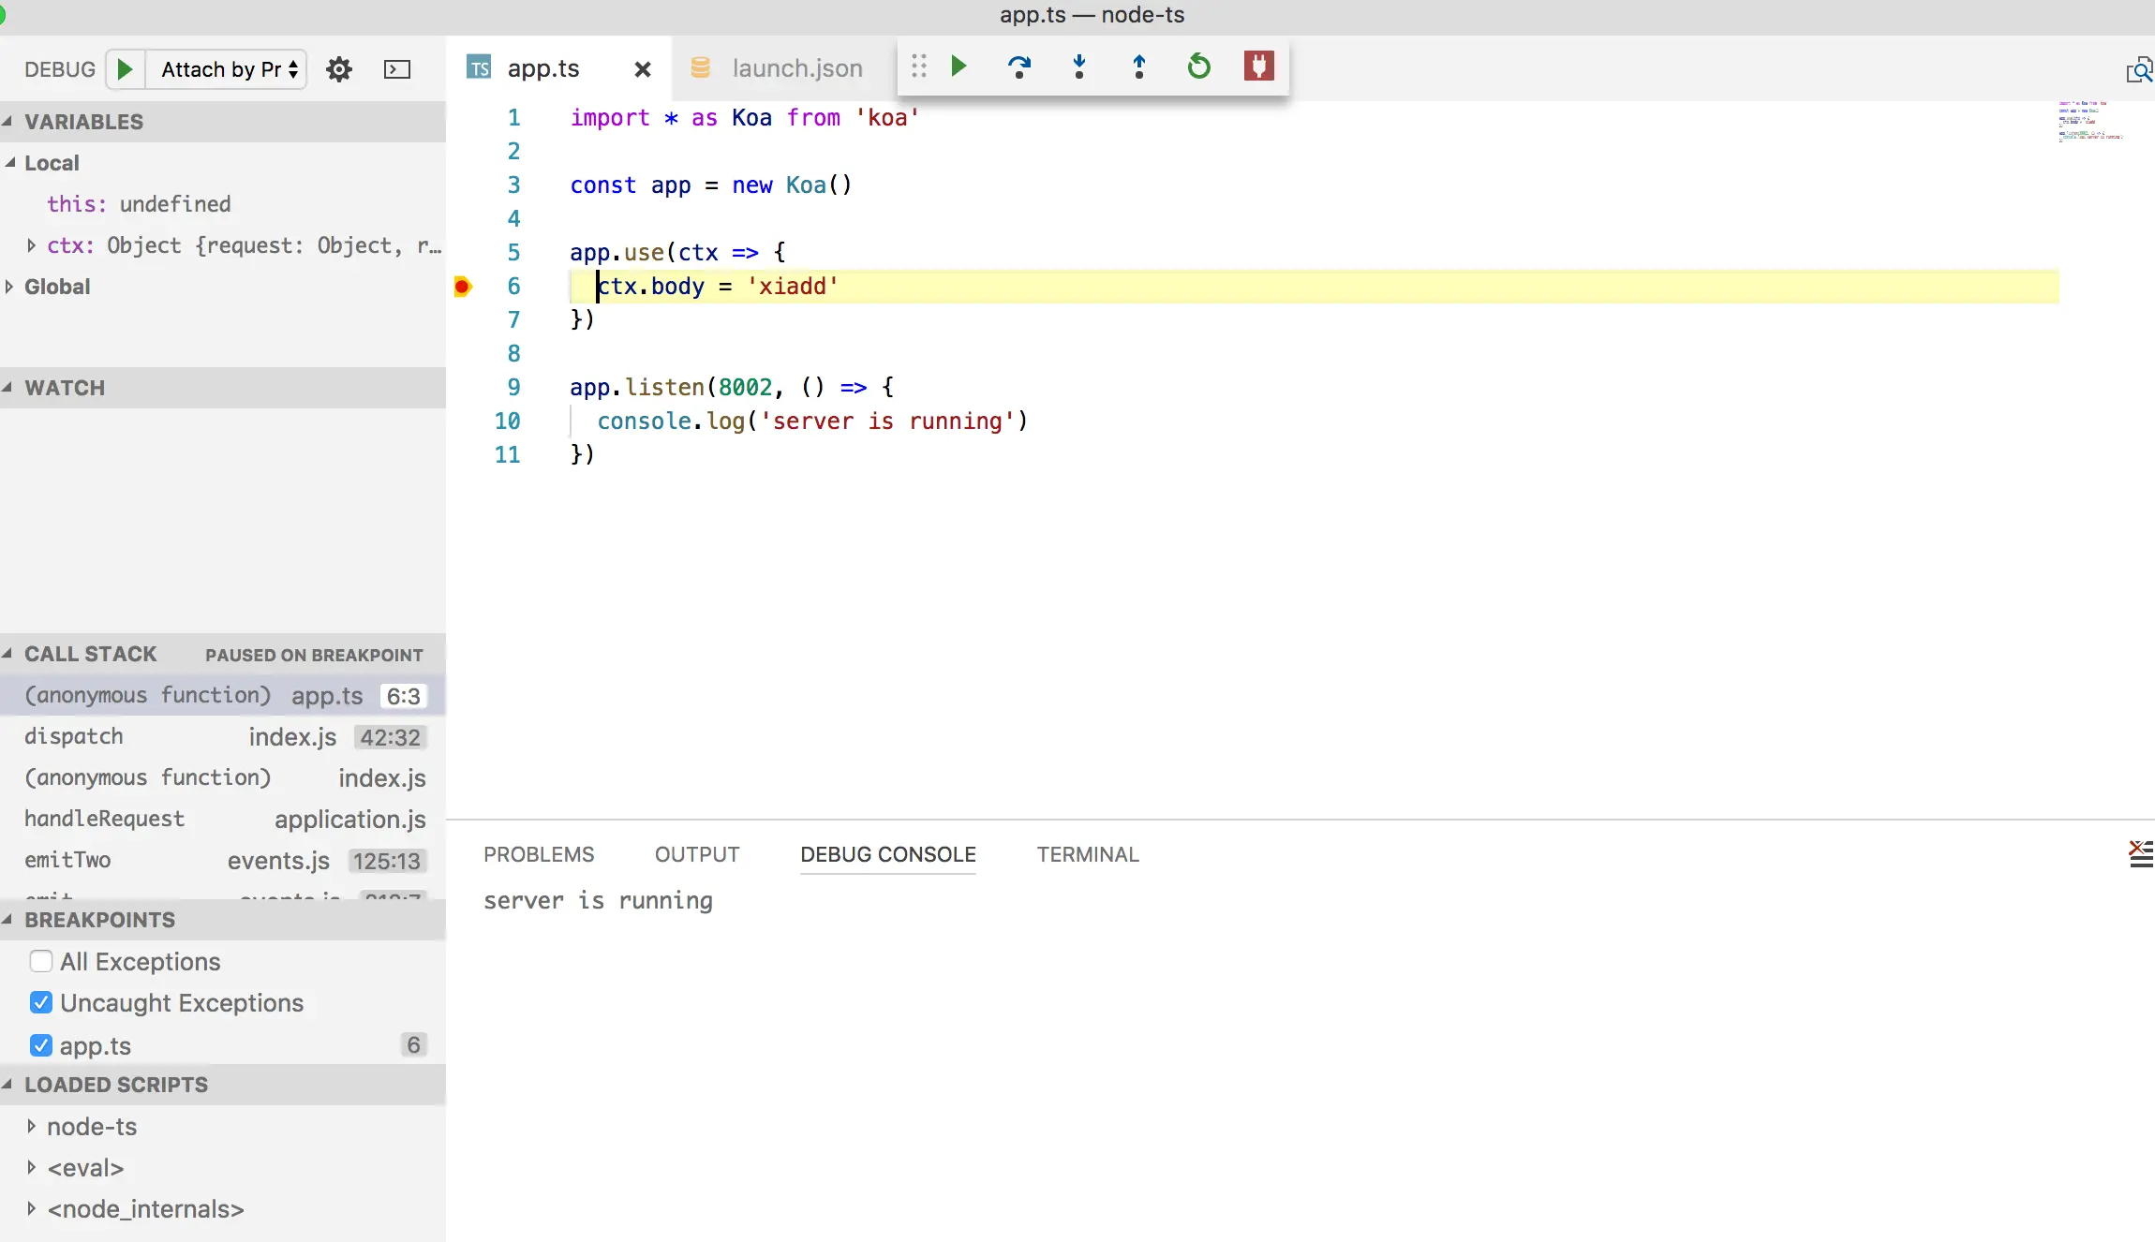This screenshot has height=1242, width=2155.
Task: Click the Step Into debug icon
Action: [x=1079, y=67]
